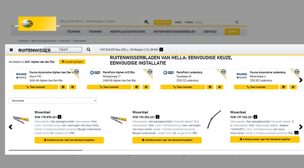Go to next product with right arrow
The height and width of the screenshot is (168, 304).
(x=301, y=127)
